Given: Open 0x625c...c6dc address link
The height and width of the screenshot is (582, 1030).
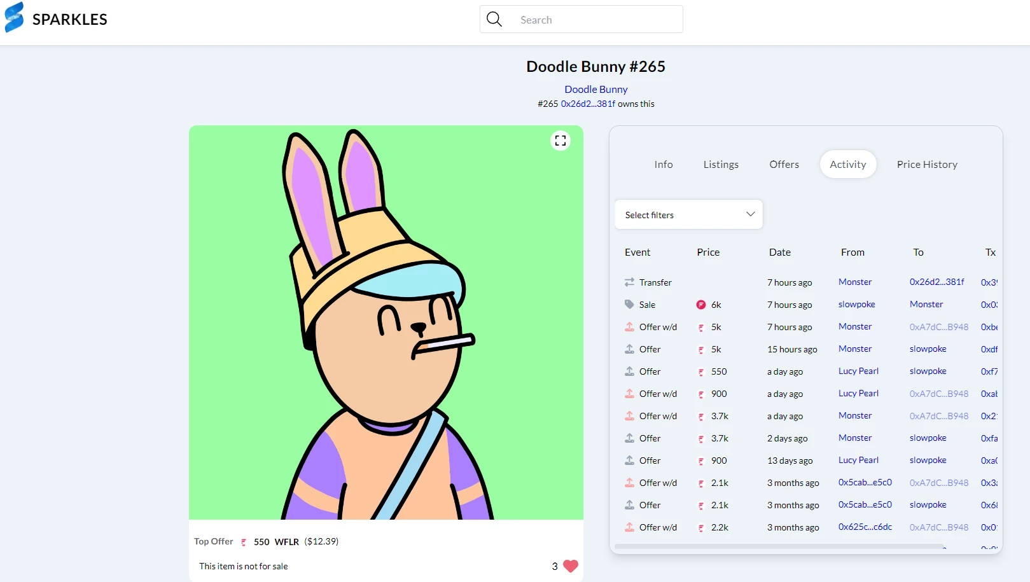Looking at the screenshot, I should click(865, 527).
